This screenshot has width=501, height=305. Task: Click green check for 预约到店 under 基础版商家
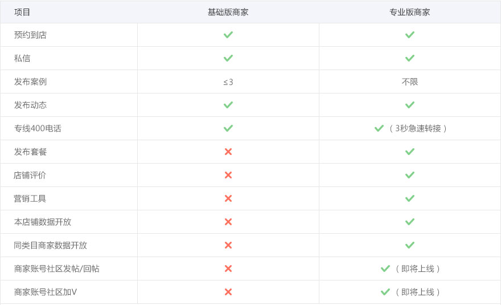pyautogui.click(x=228, y=35)
